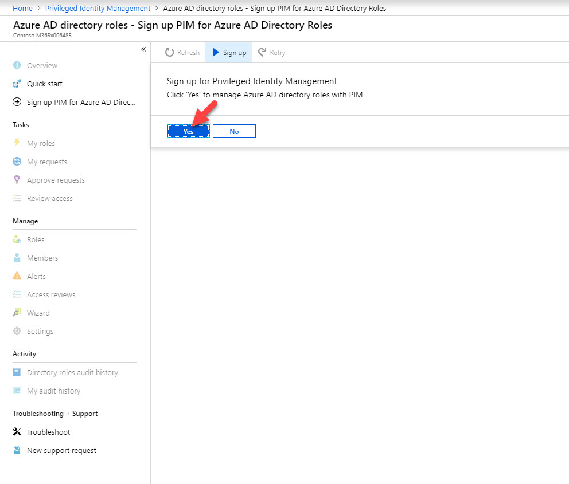The height and width of the screenshot is (484, 569).
Task: Confirm sign up with the Yes button
Action: [188, 131]
